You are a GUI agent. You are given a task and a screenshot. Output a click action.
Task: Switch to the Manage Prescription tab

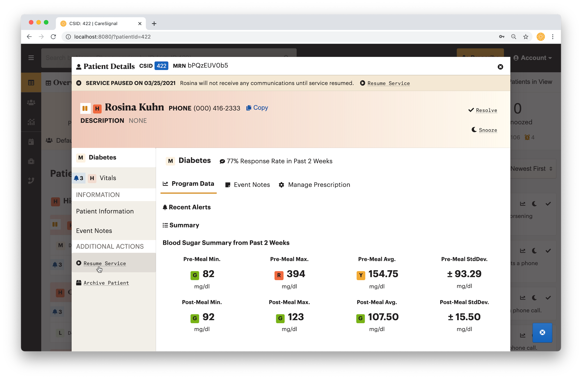tap(314, 185)
